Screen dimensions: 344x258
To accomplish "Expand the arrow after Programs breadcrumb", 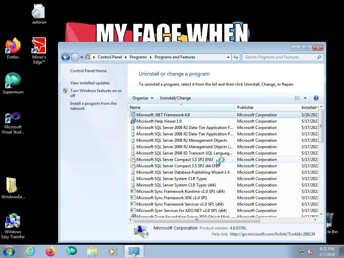I will (151, 57).
